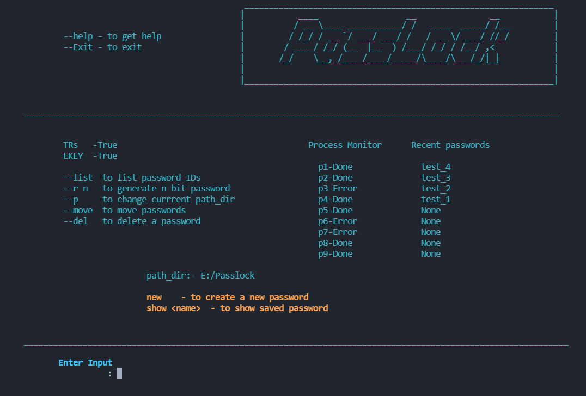Click the p1-Done status indicator
Viewport: 586px width, 396px height.
click(335, 166)
